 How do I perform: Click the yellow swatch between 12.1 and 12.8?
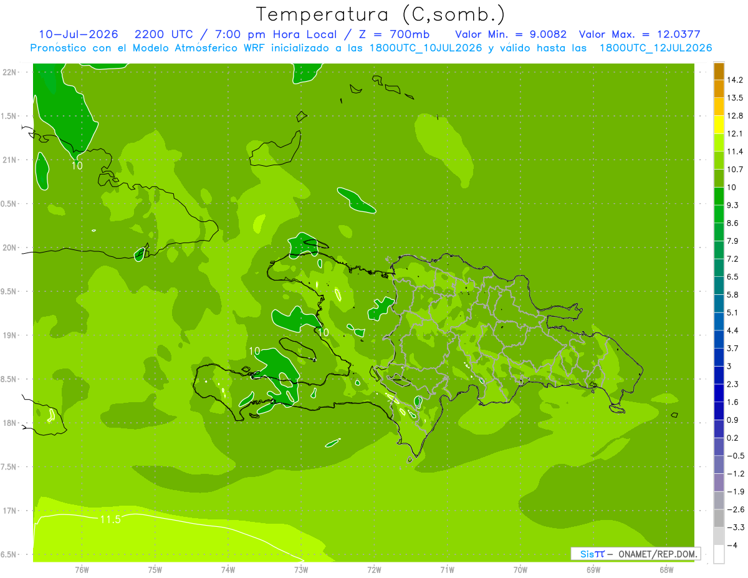pyautogui.click(x=719, y=125)
